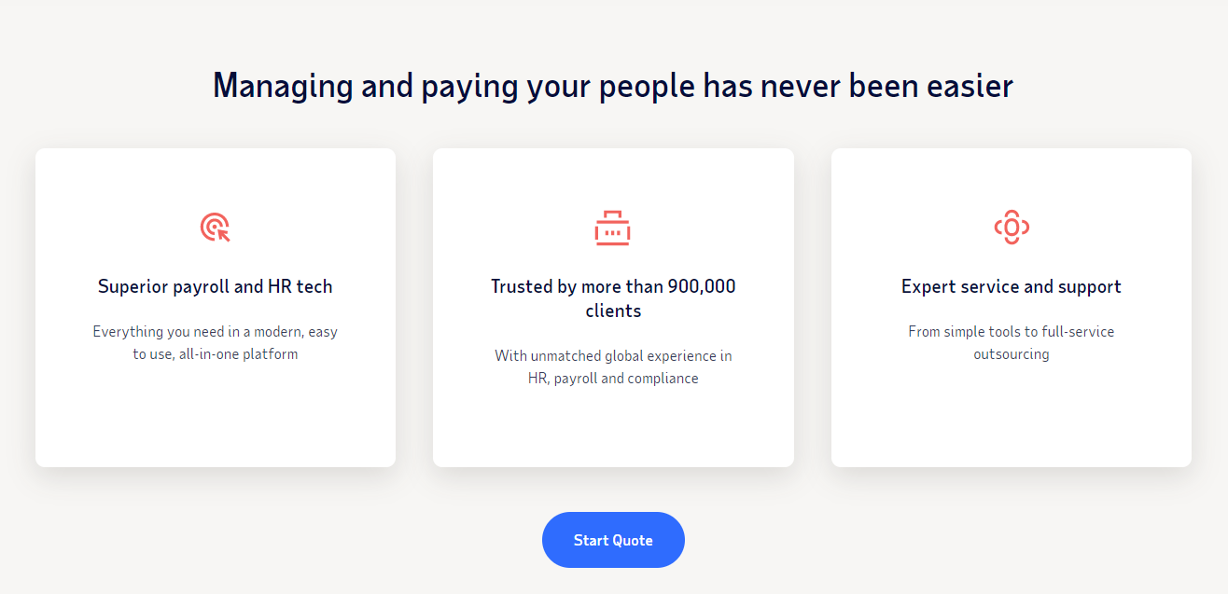Viewport: 1228px width, 594px height.
Task: Click the "Trusted by more than 900,000" heading line
Action: 613,286
